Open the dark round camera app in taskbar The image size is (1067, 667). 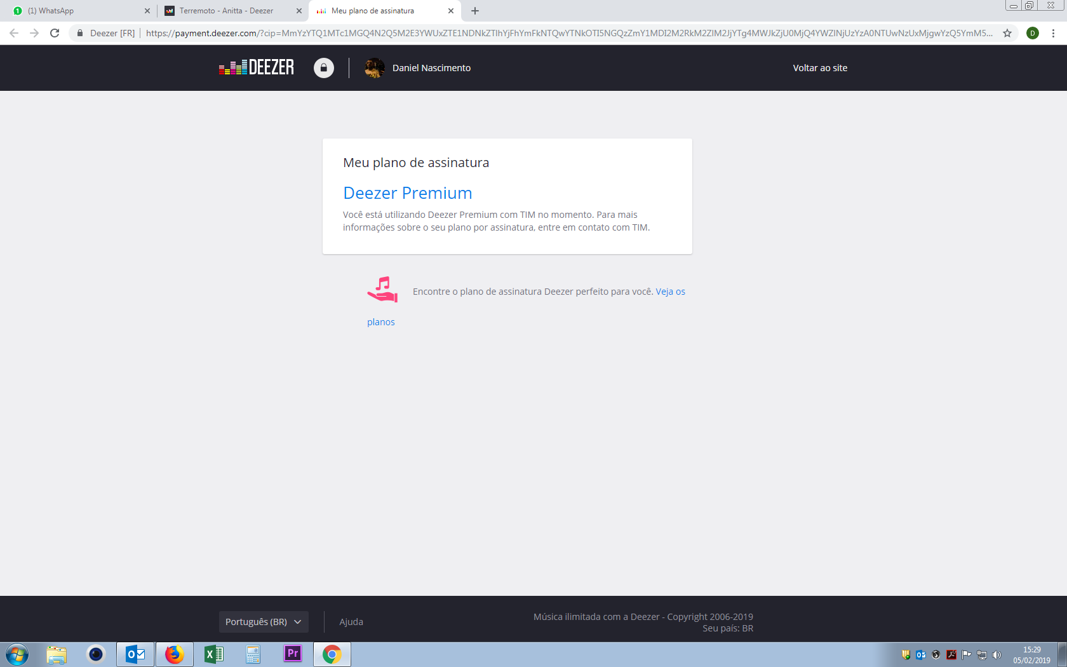[x=96, y=654]
